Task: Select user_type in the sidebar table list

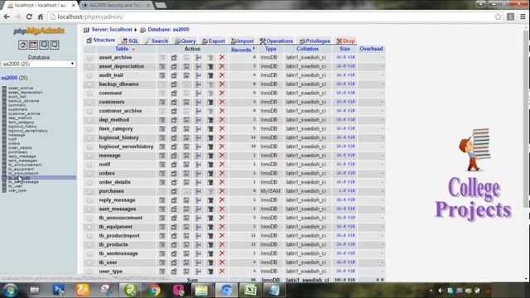Action: click(x=17, y=190)
